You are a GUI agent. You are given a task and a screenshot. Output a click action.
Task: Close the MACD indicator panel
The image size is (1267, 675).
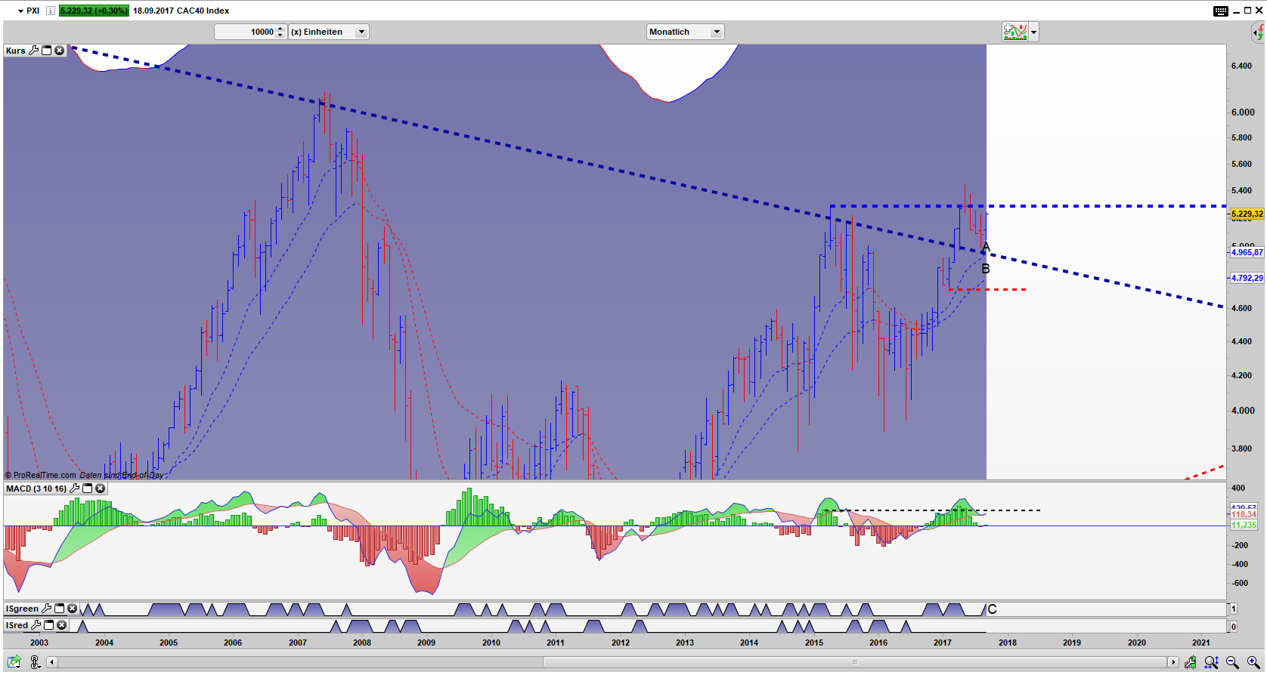point(100,489)
